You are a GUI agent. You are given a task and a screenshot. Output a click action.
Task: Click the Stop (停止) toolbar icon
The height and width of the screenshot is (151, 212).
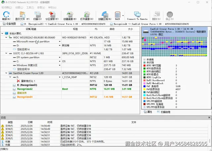point(170,14)
